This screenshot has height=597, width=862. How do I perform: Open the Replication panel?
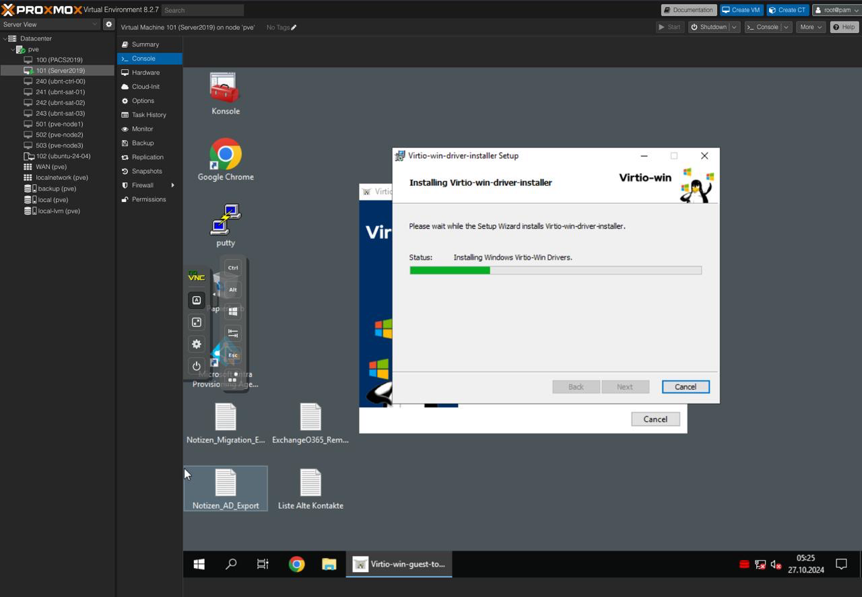[x=150, y=157]
